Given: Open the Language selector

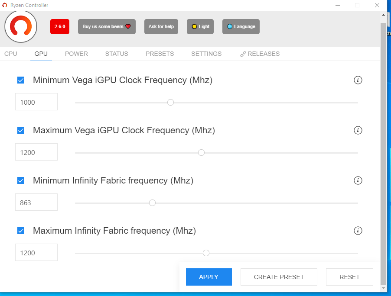Looking at the screenshot, I should pos(241,26).
